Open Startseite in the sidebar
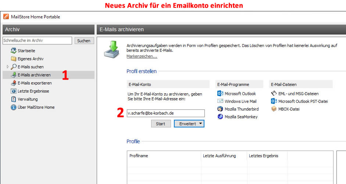The height and width of the screenshot is (184, 346). tap(26, 51)
